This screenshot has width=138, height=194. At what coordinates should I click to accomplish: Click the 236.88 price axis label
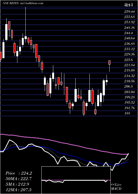129,44
